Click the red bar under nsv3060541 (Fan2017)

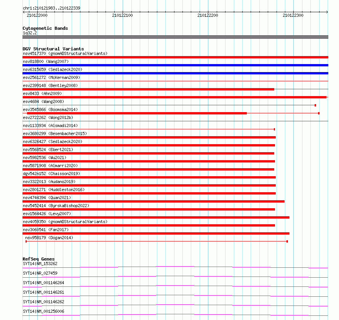click(x=156, y=233)
